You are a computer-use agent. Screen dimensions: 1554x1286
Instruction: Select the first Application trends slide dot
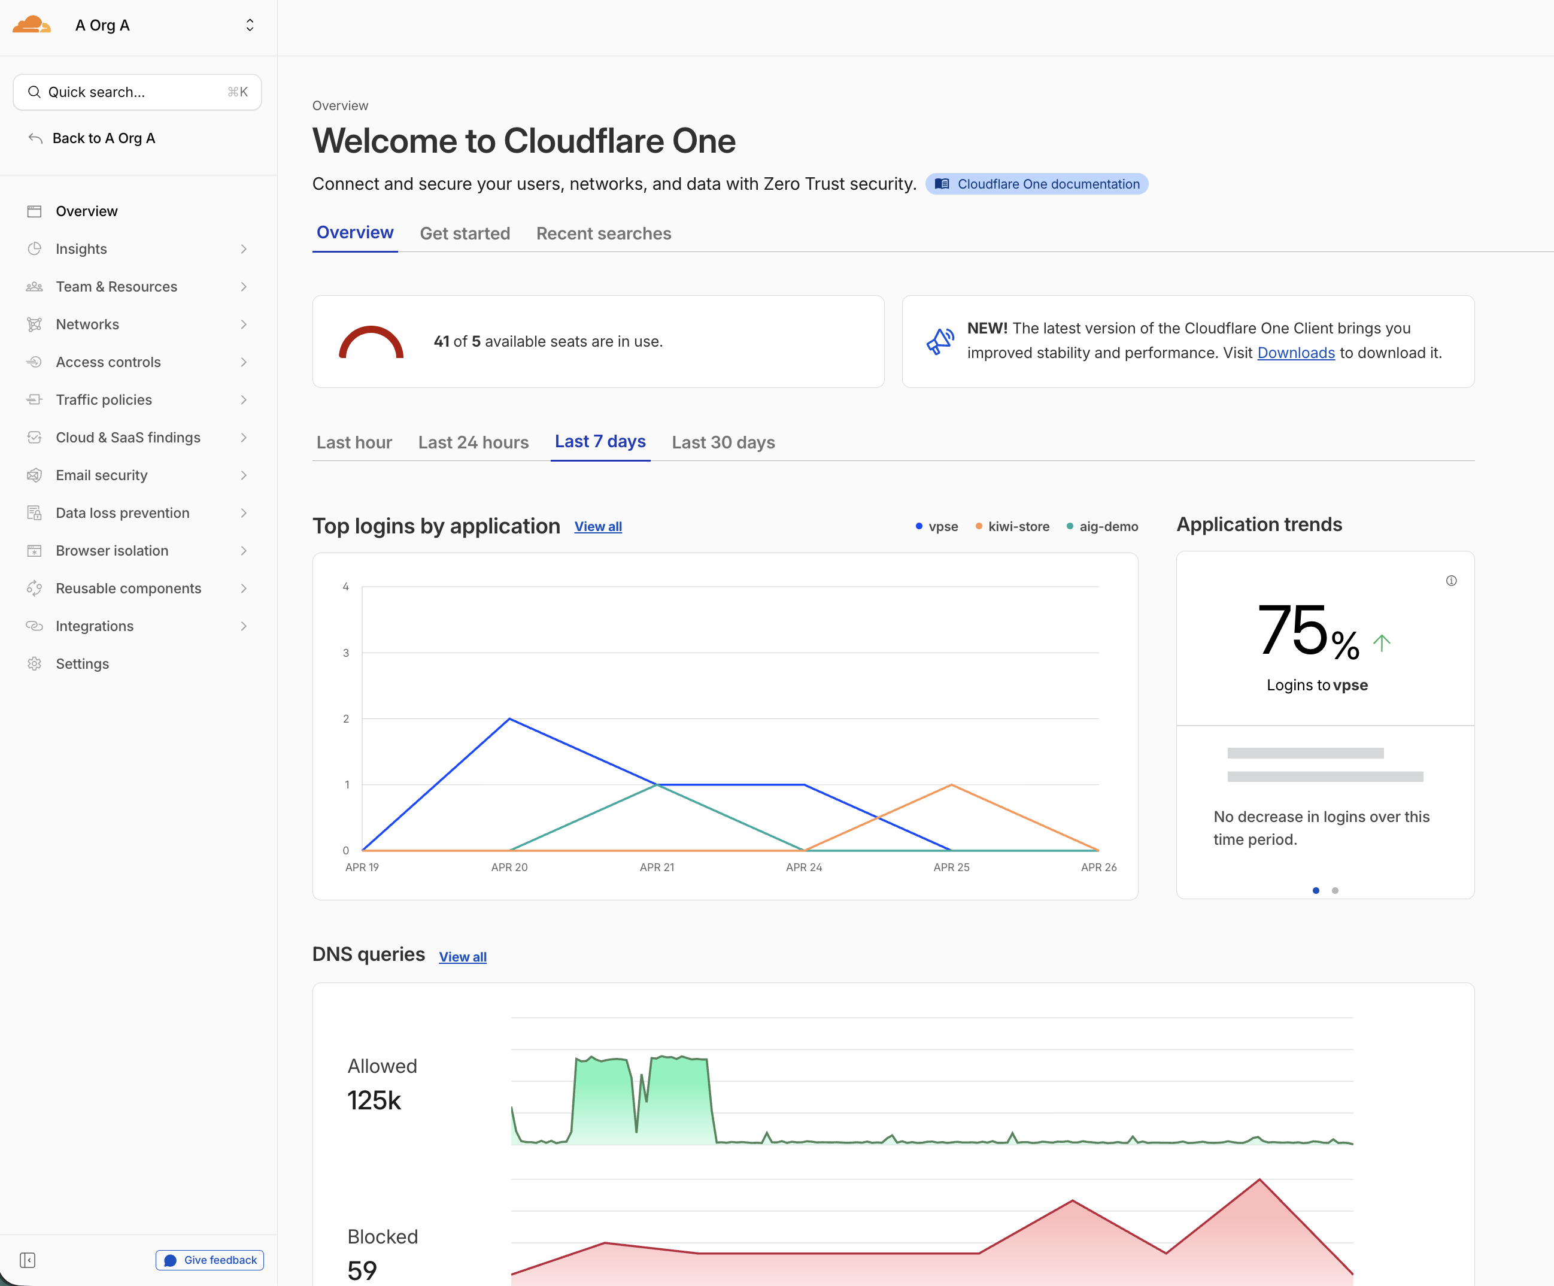[1316, 891]
